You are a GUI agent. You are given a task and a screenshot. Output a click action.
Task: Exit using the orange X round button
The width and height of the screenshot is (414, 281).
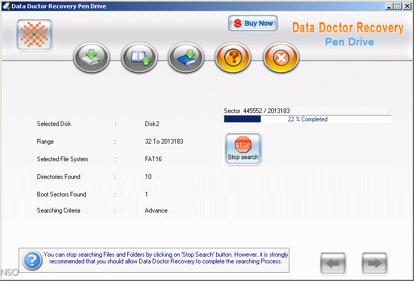click(x=281, y=58)
